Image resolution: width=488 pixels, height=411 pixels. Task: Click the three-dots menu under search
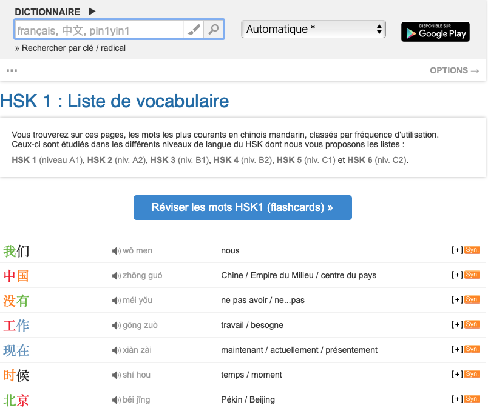coord(12,70)
